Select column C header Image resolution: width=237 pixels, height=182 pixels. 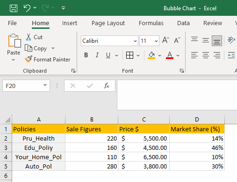[x=144, y=120]
